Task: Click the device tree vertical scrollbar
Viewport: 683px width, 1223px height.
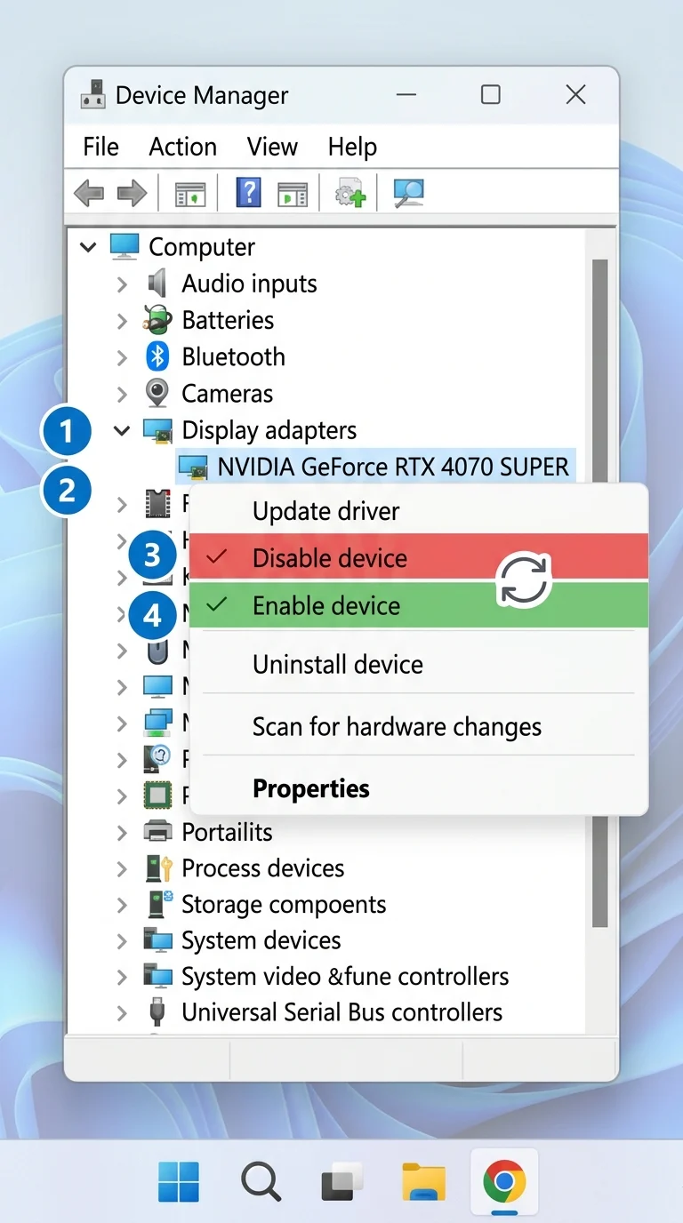Action: [x=600, y=592]
